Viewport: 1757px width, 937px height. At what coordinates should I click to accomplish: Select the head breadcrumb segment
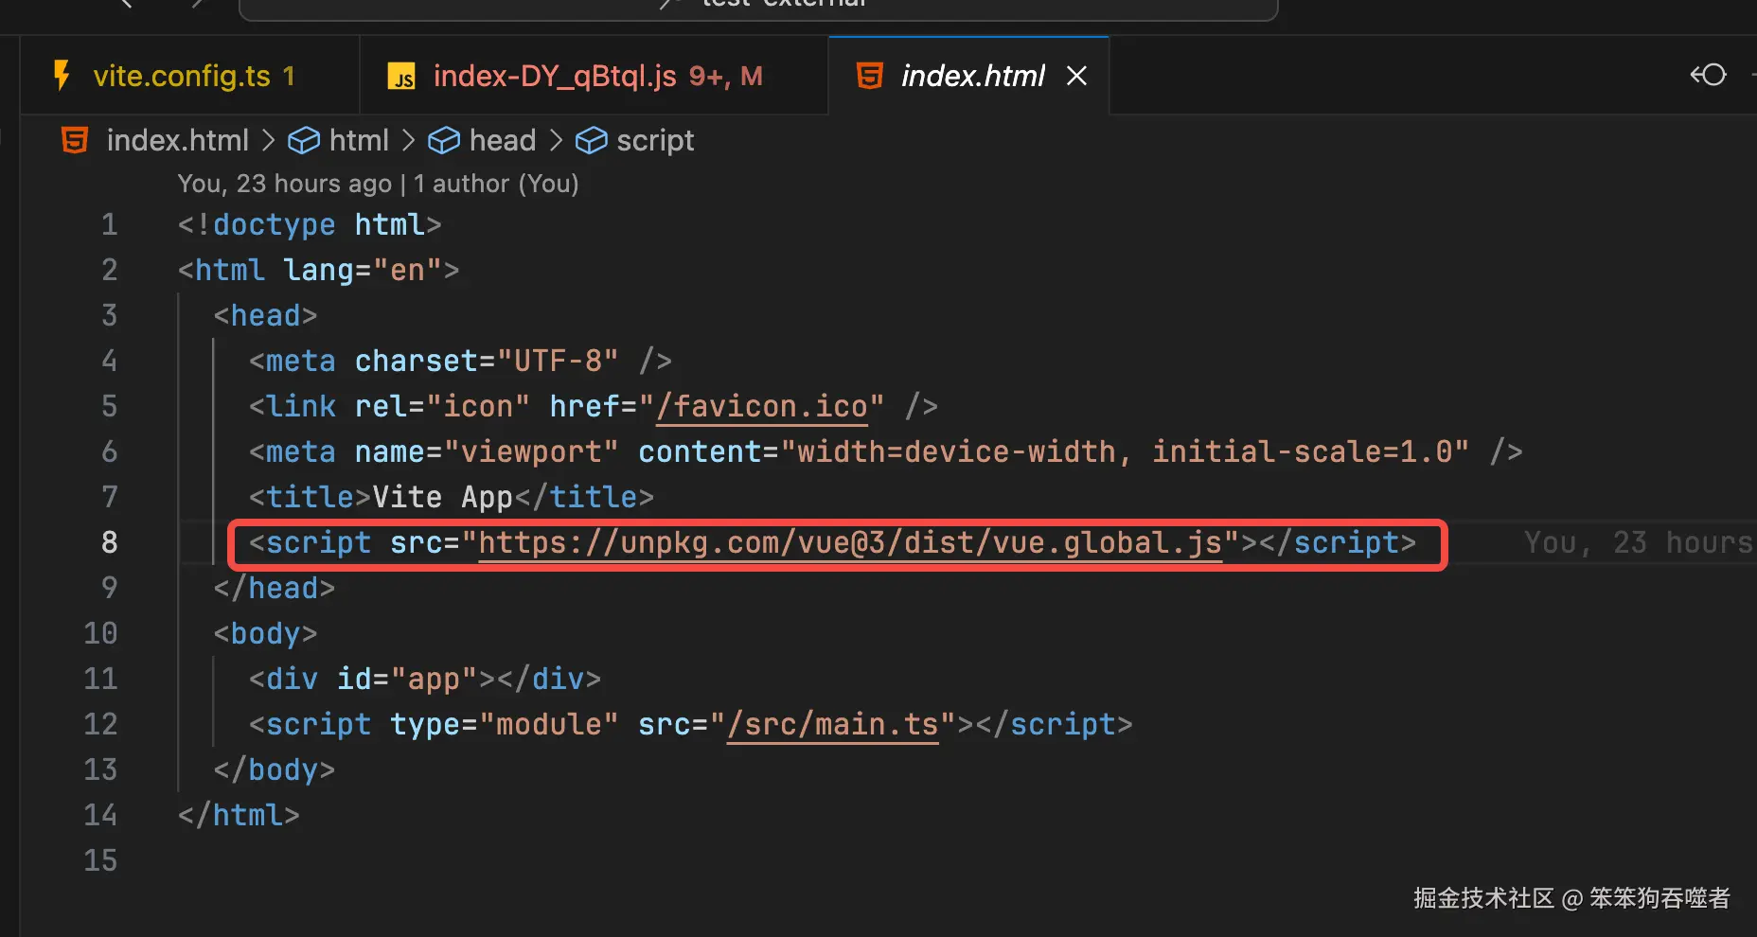point(503,140)
